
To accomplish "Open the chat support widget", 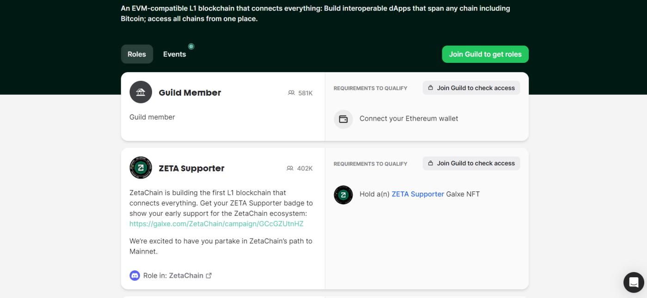I will (633, 282).
